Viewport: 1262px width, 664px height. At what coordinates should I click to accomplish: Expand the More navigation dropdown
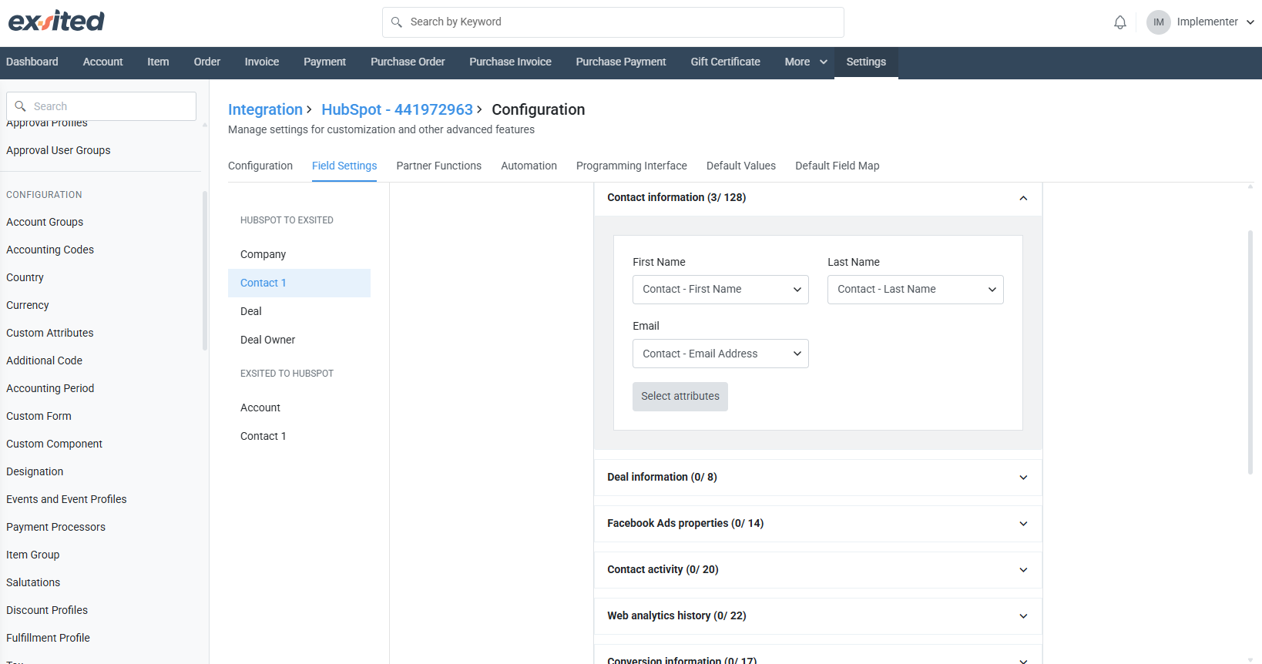click(x=805, y=62)
